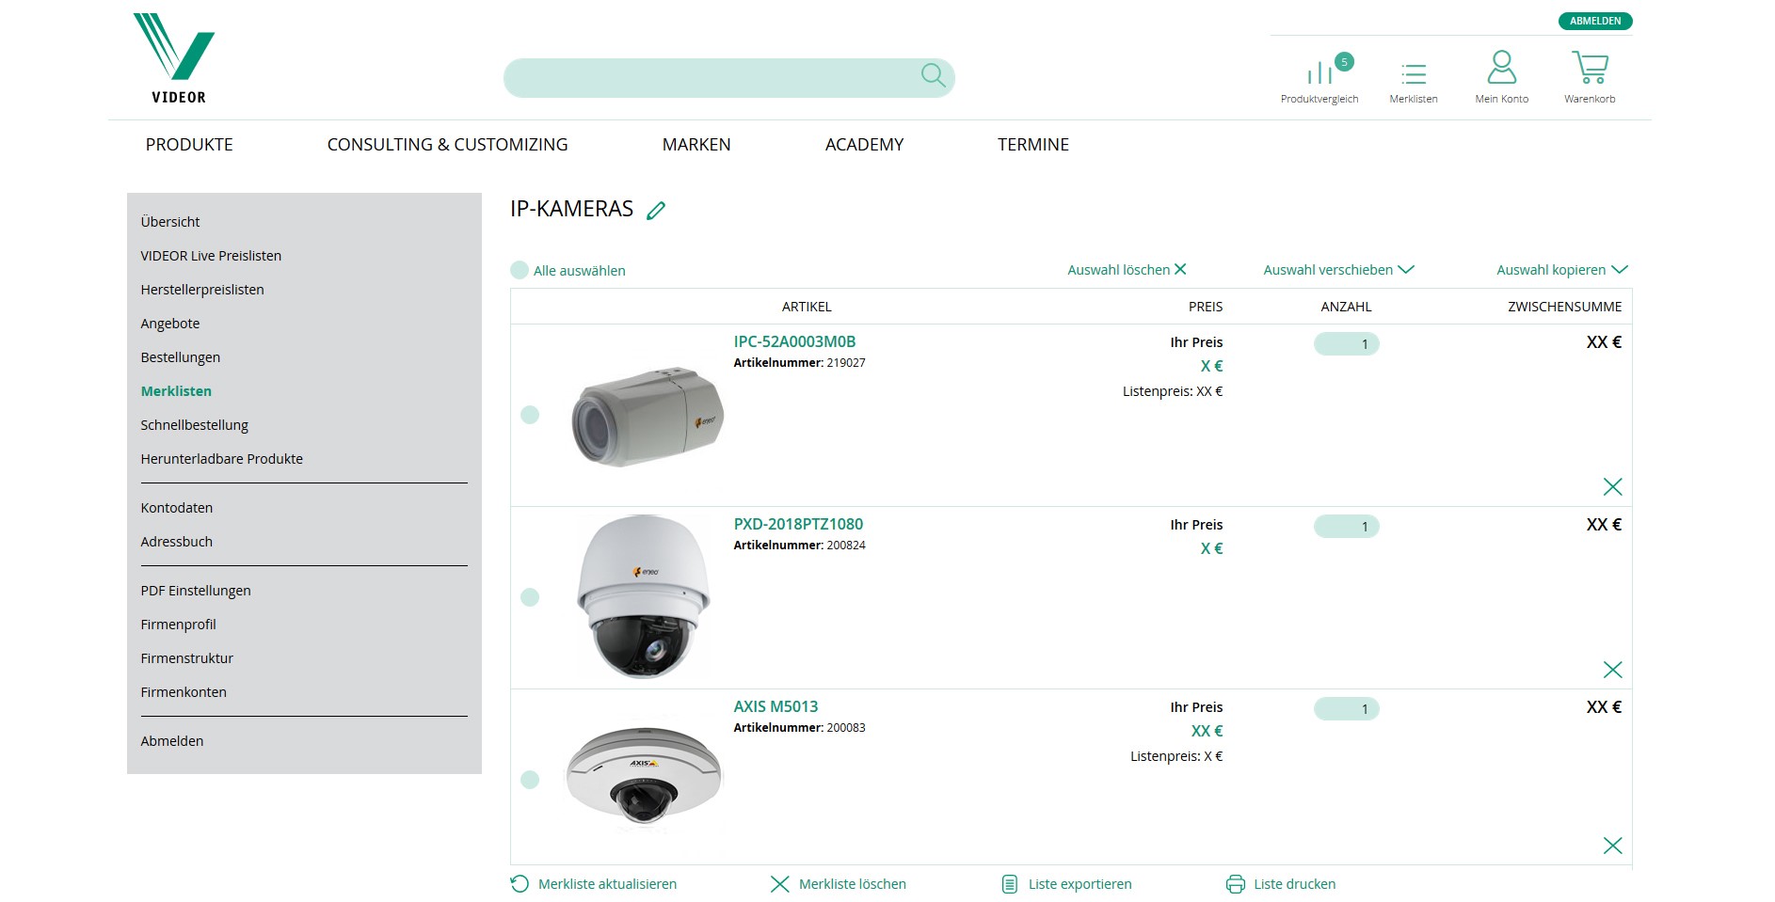Open PDF Einstellungen in sidebar

tap(196, 591)
